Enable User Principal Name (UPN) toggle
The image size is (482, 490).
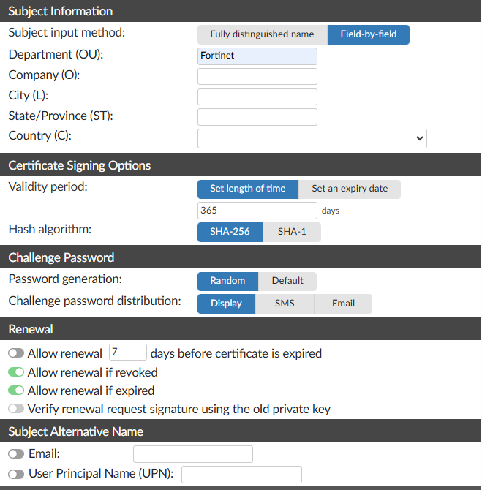coord(16,474)
